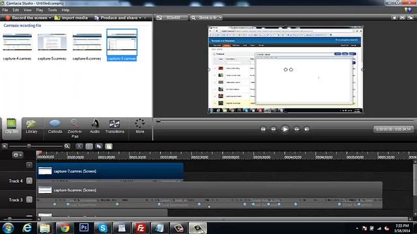Click the Paste tool in timeline toolbar
The image size is (417, 234).
109,146
